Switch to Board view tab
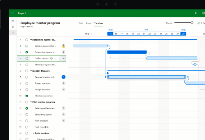205x140 pixels. coord(89,23)
